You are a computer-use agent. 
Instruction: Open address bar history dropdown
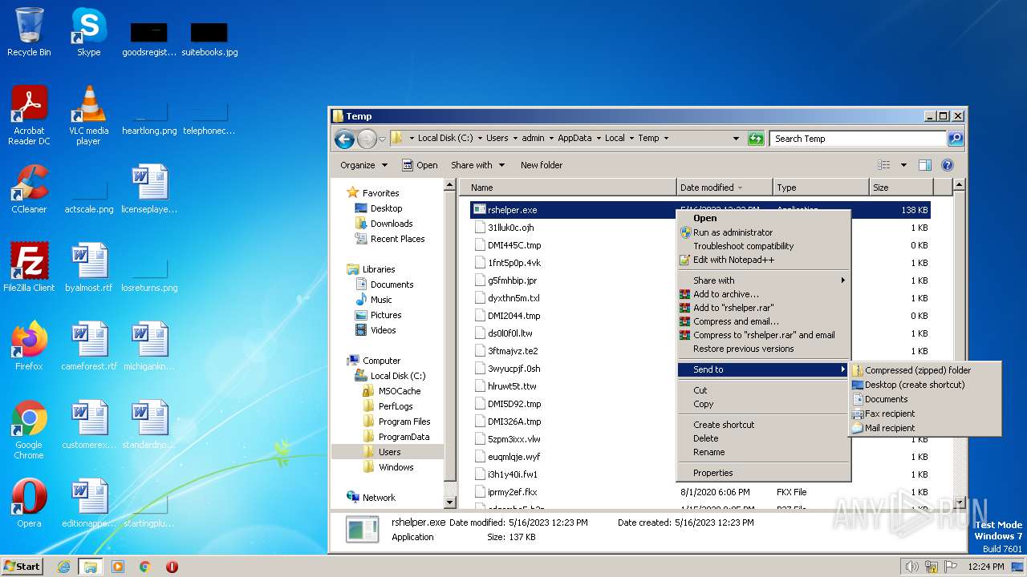(736, 139)
